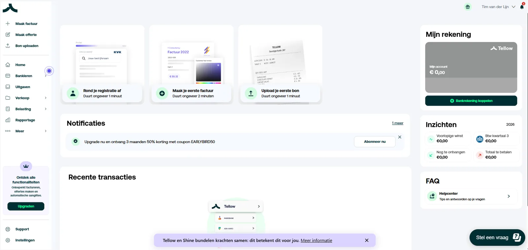528x250 pixels.
Task: Click the Totaal te betalen arrow icon
Action: click(x=480, y=155)
